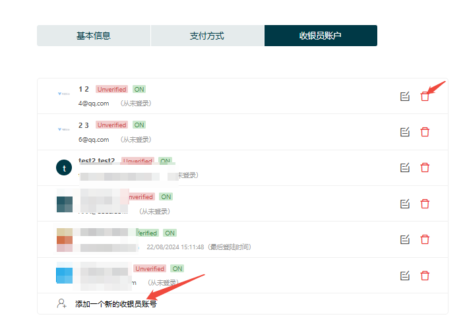Open the 支付方式 tab
Screen dimensions: 467x333
tap(207, 36)
